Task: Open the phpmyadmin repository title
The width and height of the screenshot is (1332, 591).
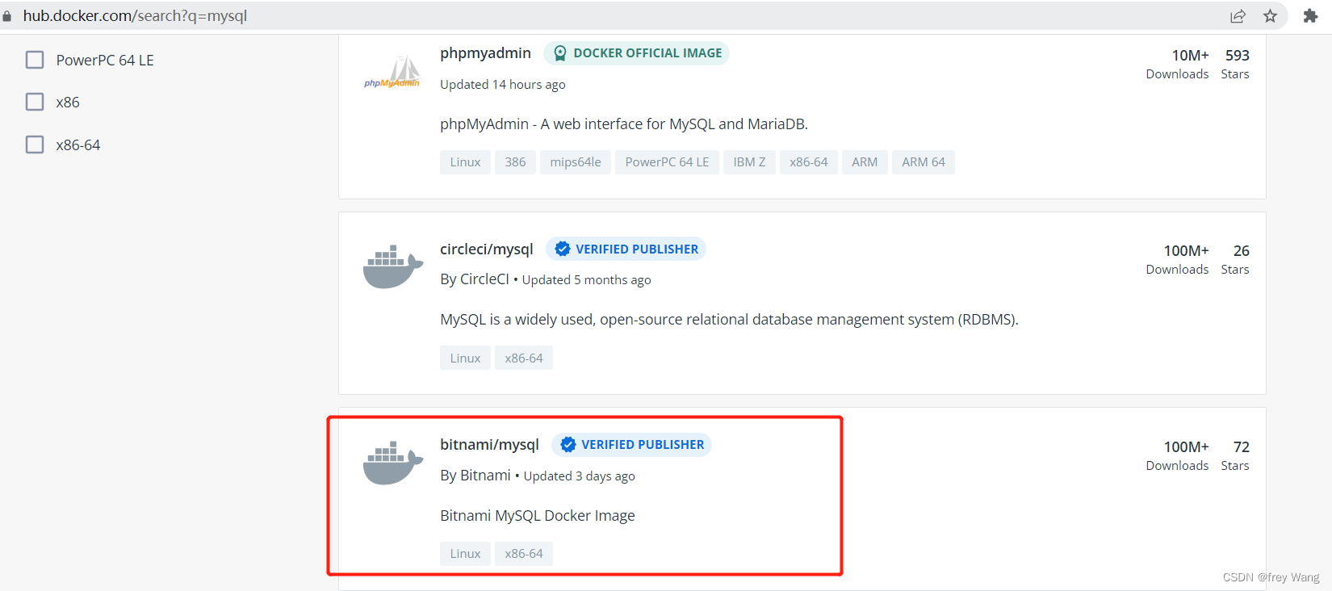Action: click(485, 53)
